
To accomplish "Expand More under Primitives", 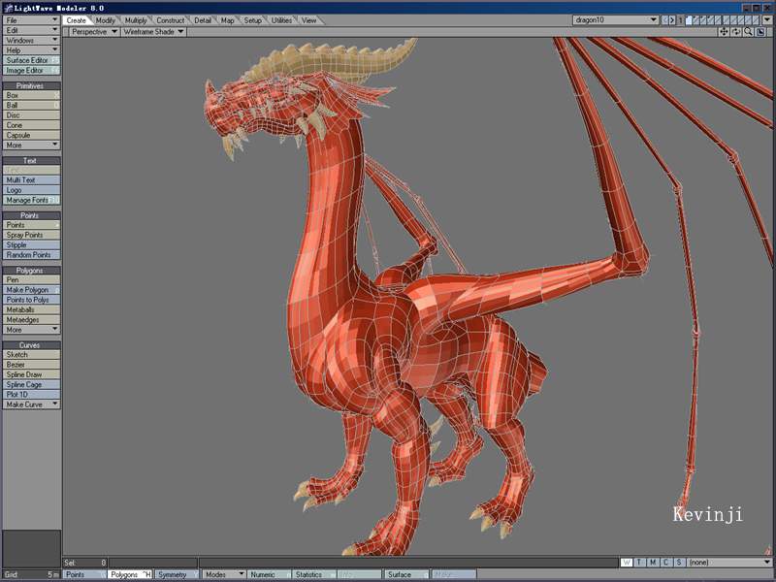I will pos(32,145).
